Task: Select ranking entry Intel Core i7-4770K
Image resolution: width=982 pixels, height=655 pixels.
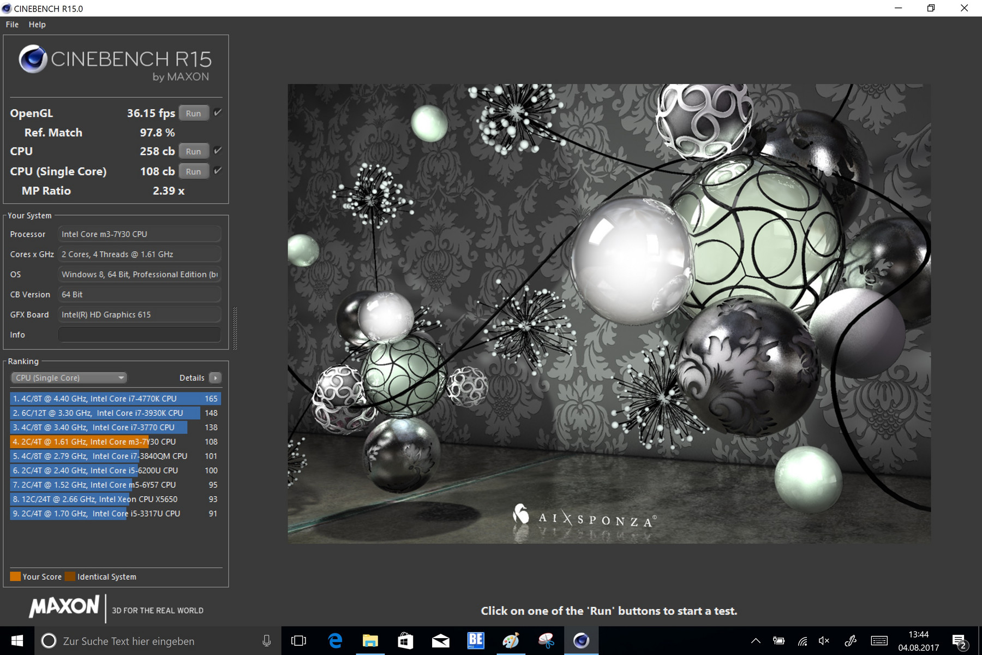Action: 115,399
